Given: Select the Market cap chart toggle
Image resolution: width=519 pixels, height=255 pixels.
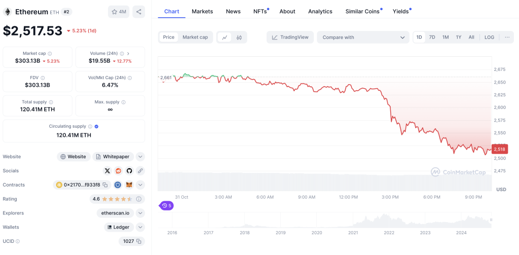Looking at the screenshot, I should click(195, 38).
